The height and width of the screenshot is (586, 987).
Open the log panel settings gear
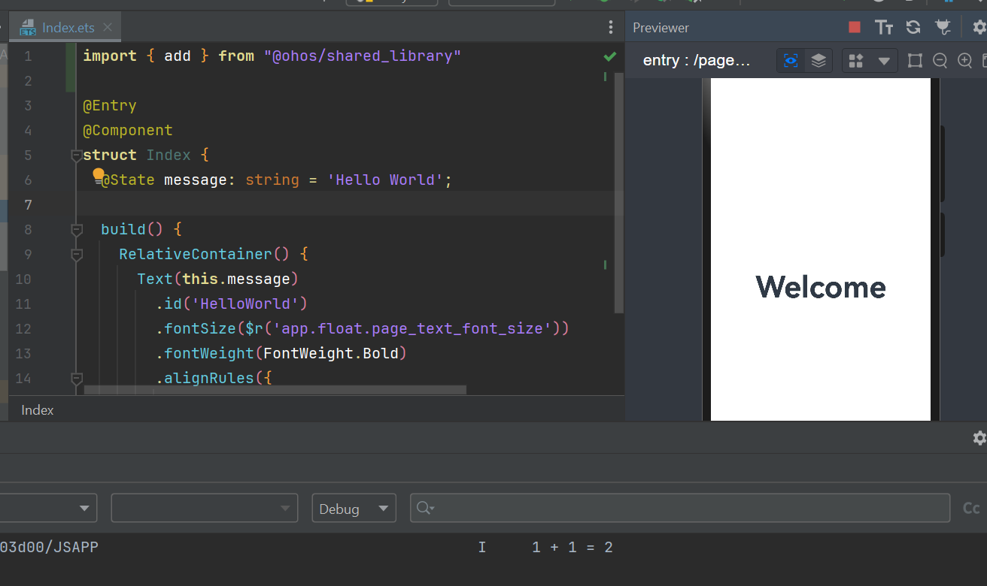[979, 438]
